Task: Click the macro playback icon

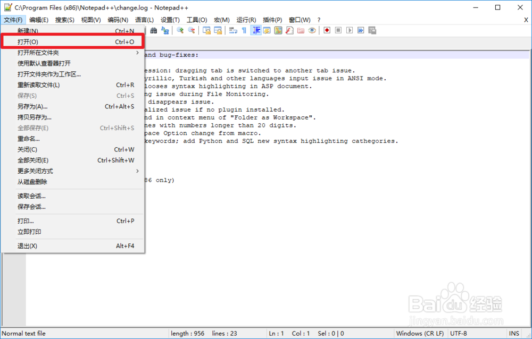Action: (x=350, y=30)
